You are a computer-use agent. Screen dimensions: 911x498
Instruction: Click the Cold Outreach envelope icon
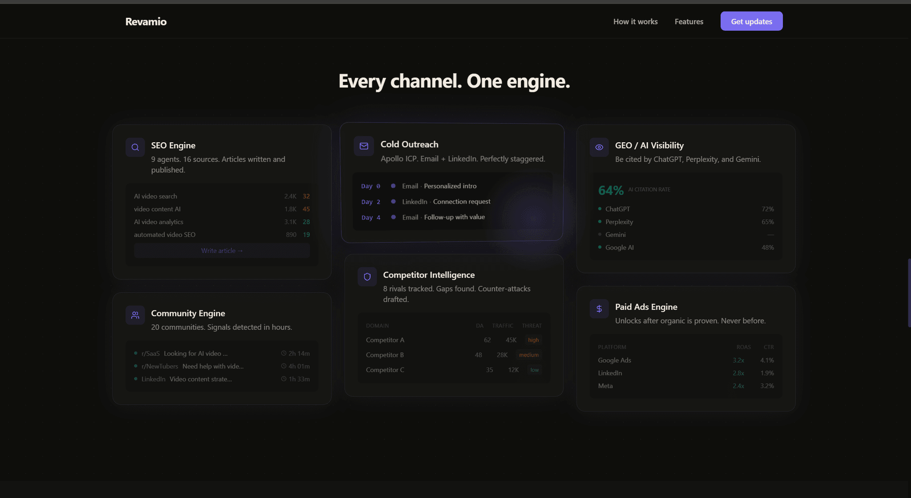[364, 146]
